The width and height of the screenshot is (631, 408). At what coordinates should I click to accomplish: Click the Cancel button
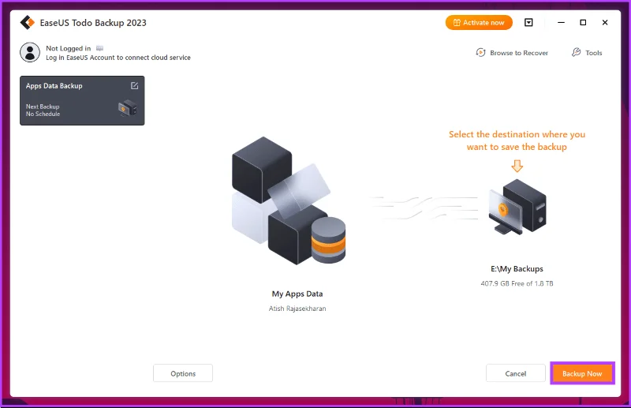(x=516, y=373)
